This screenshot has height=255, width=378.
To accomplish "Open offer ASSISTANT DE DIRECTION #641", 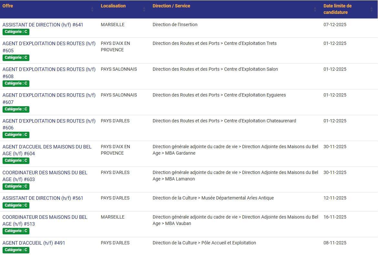I will (x=43, y=25).
